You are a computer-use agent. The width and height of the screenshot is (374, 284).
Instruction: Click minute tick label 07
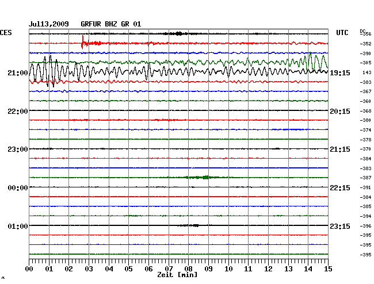169,269
